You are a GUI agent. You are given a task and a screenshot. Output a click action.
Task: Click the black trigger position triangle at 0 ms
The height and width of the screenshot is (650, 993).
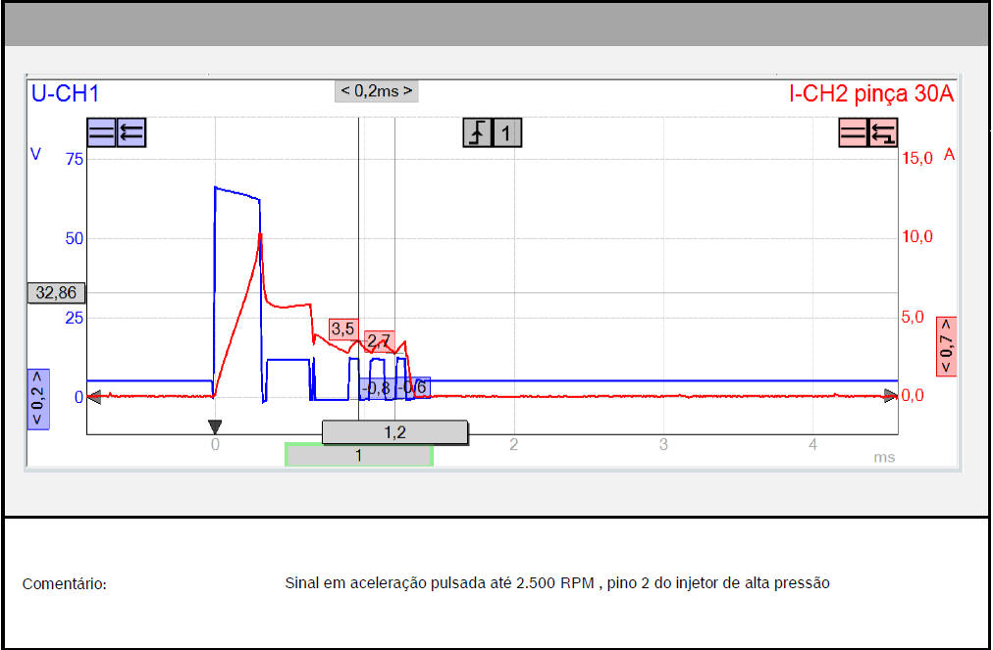pyautogui.click(x=215, y=426)
